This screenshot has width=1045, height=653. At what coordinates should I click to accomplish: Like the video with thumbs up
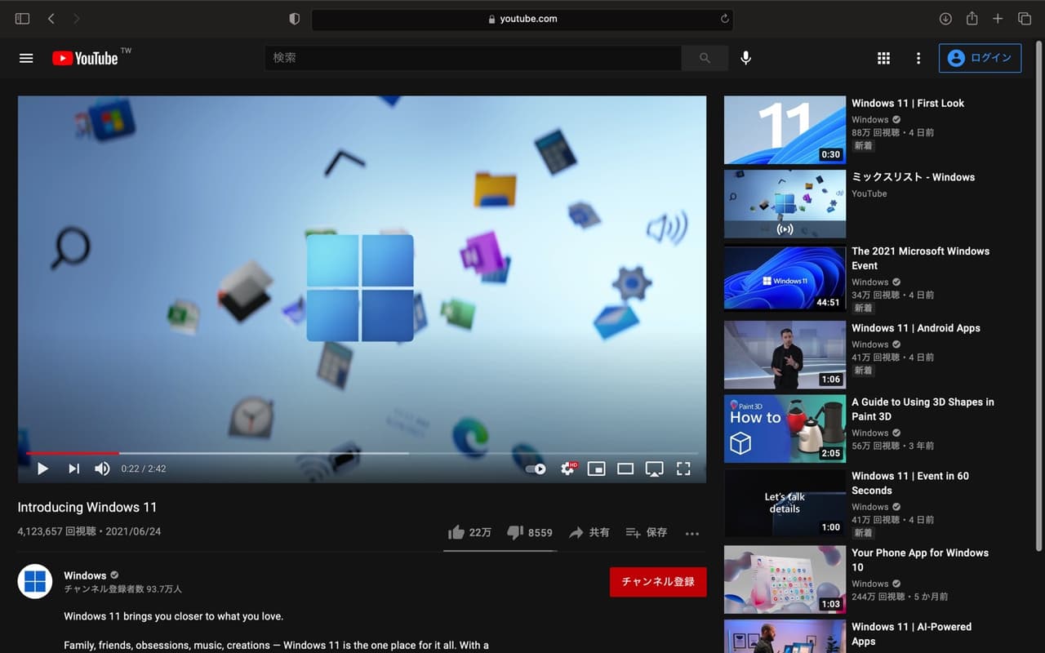(x=469, y=532)
